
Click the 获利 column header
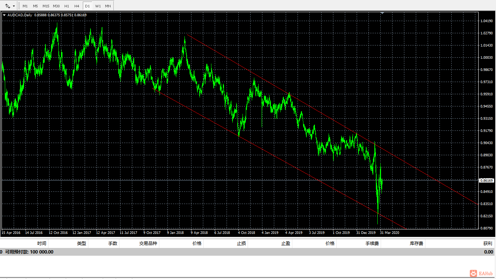[x=488, y=244]
